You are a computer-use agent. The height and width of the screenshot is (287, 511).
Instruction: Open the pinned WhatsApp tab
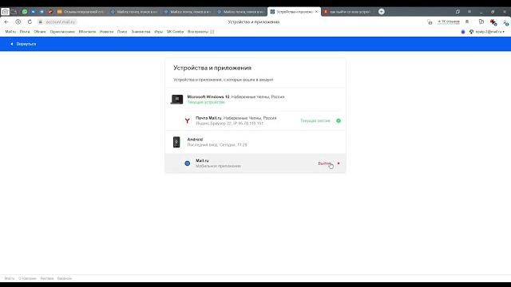[x=25, y=11]
